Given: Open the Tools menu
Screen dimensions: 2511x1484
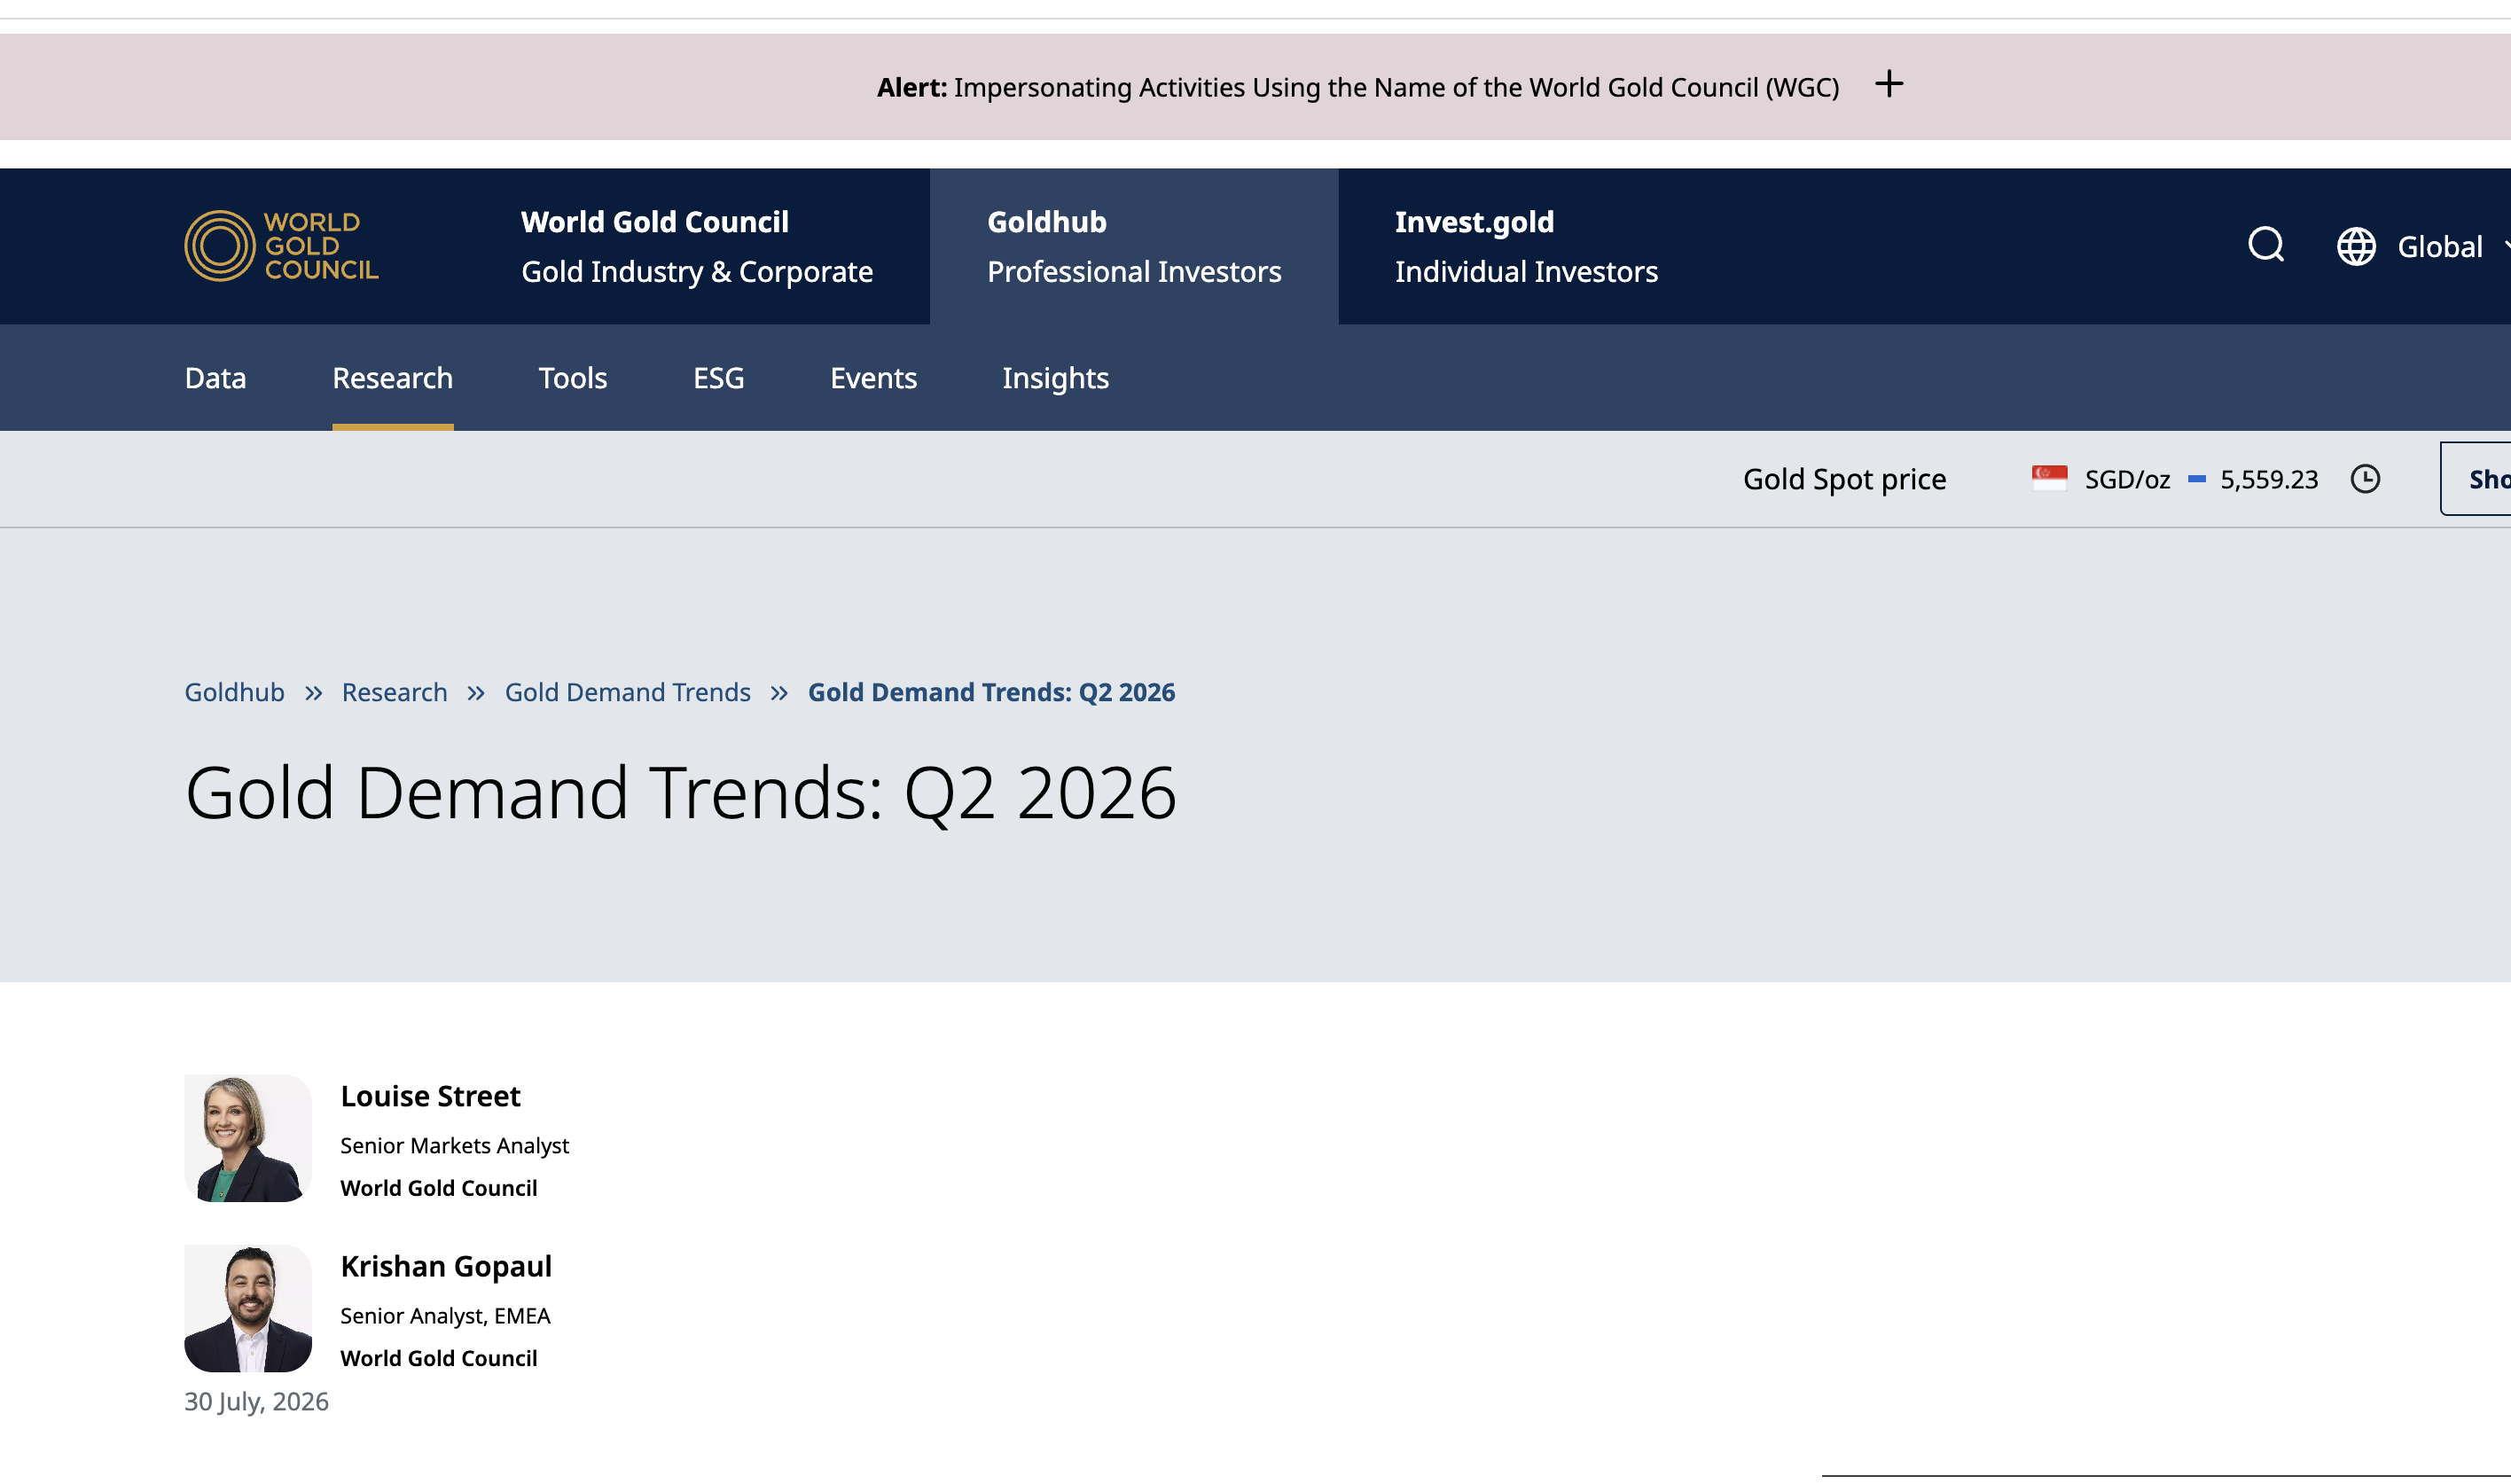Looking at the screenshot, I should (x=572, y=378).
